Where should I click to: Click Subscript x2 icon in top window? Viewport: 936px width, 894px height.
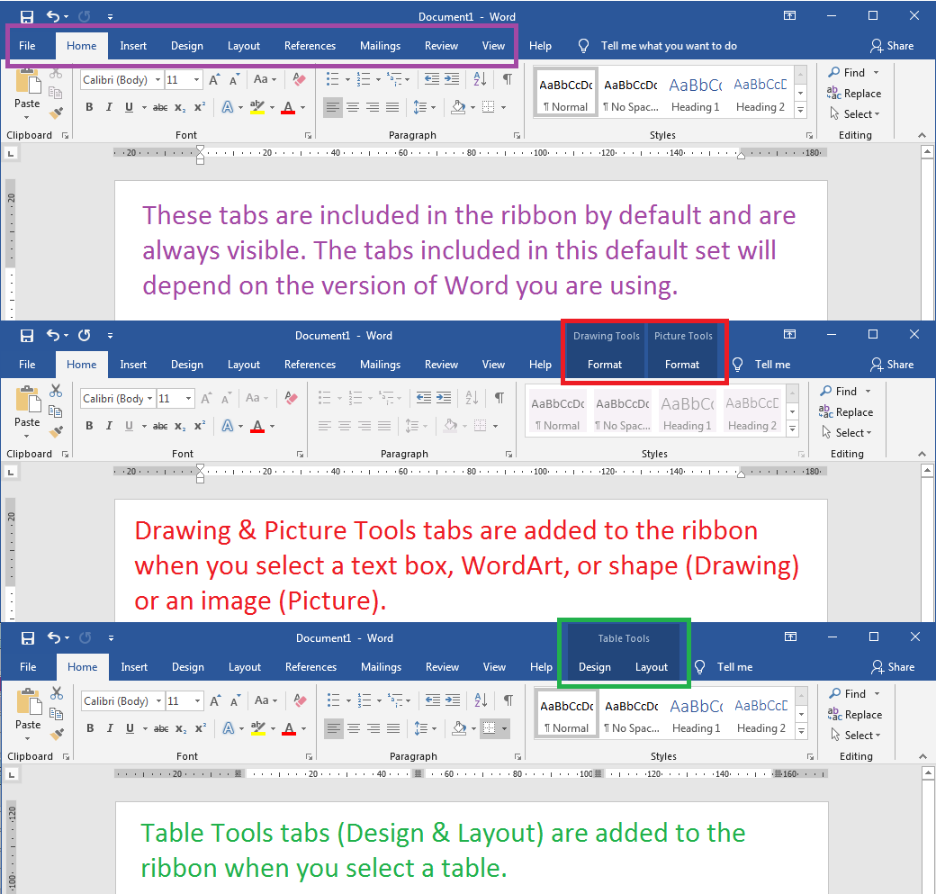[x=180, y=107]
